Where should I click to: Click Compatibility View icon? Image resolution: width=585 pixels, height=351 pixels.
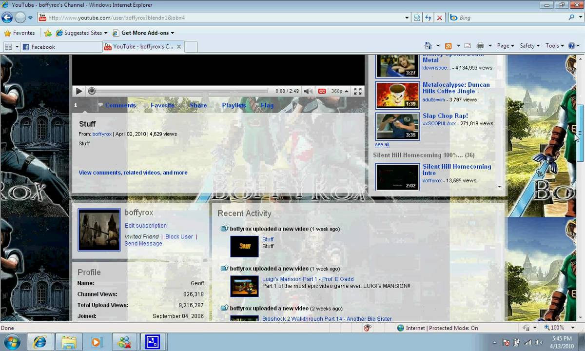click(x=417, y=18)
